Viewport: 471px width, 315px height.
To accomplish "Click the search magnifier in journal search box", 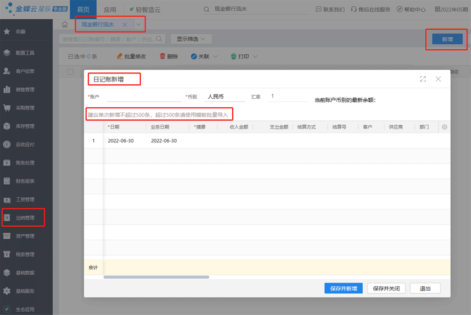I will click(x=159, y=39).
